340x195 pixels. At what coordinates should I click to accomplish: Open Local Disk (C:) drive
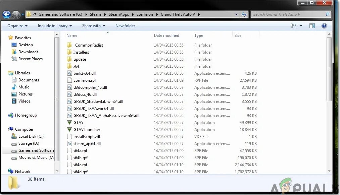click(31, 136)
